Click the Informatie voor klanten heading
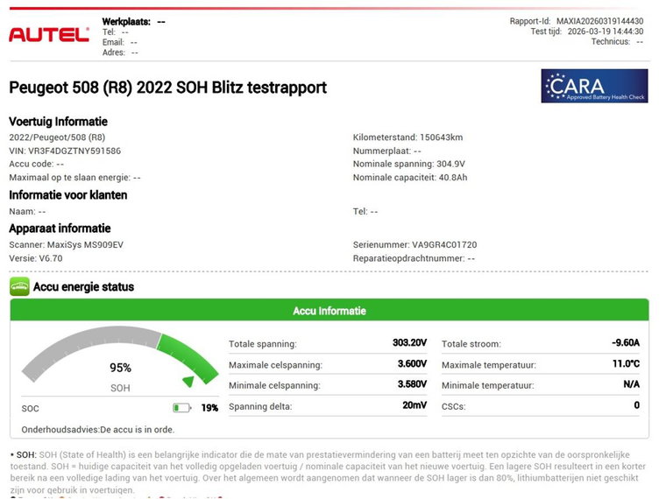The width and height of the screenshot is (666, 499). point(68,195)
